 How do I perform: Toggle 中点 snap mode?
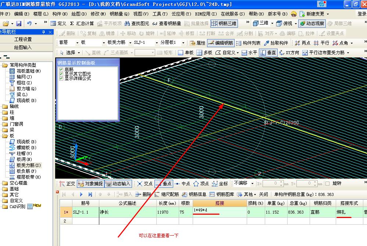[182, 184]
